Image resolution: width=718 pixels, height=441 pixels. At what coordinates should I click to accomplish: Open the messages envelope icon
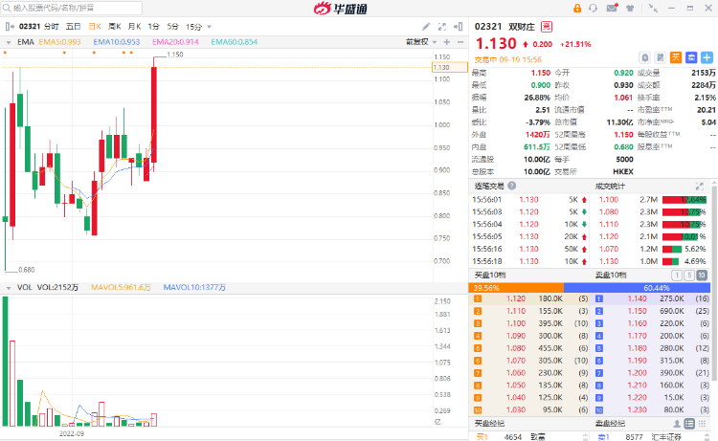pyautogui.click(x=613, y=8)
